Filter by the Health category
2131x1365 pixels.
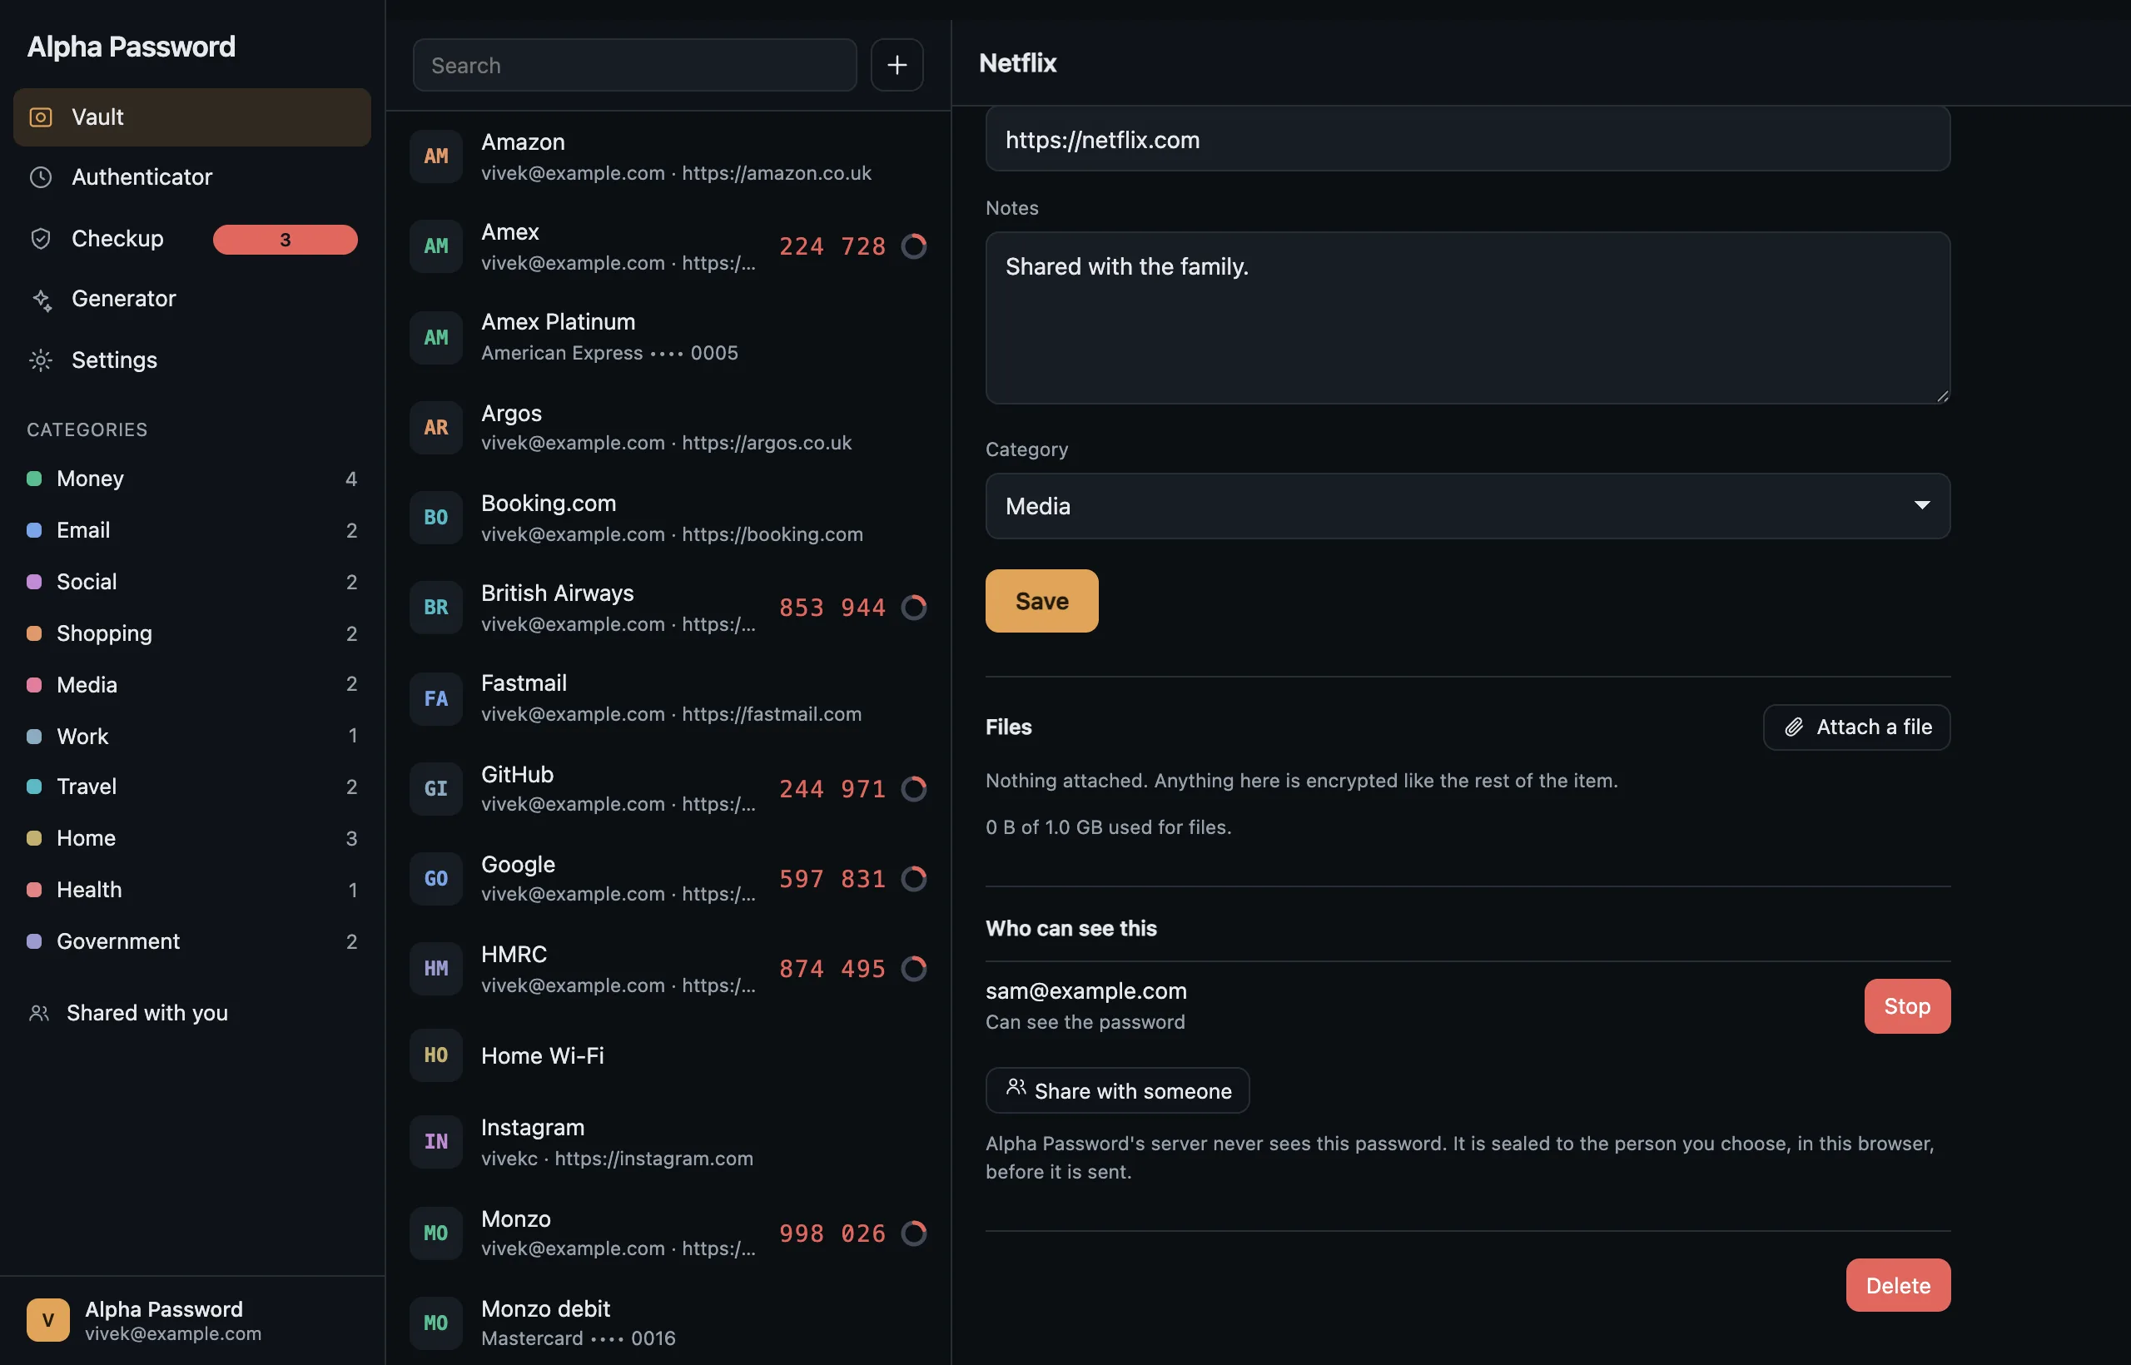pyautogui.click(x=192, y=890)
